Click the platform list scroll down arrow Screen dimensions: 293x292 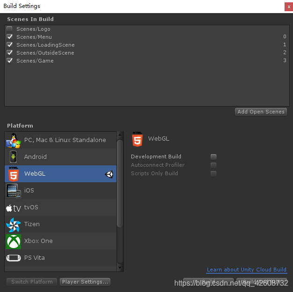coord(120,268)
